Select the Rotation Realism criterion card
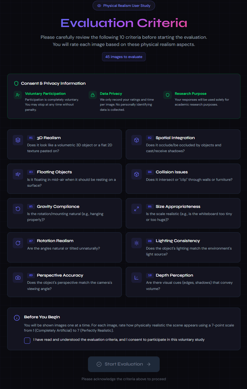The height and width of the screenshot is (389, 247). pyautogui.click(x=64, y=247)
